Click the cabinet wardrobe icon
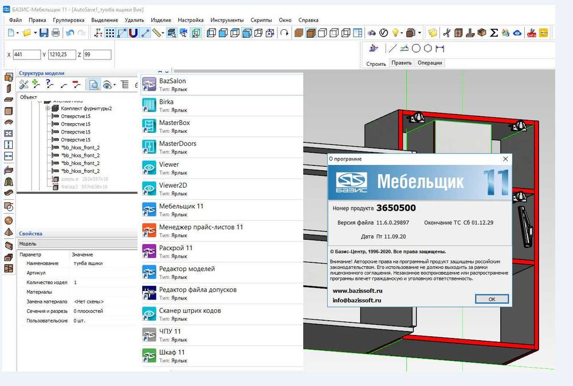Image resolution: width=573 pixels, height=386 pixels. coord(458,33)
